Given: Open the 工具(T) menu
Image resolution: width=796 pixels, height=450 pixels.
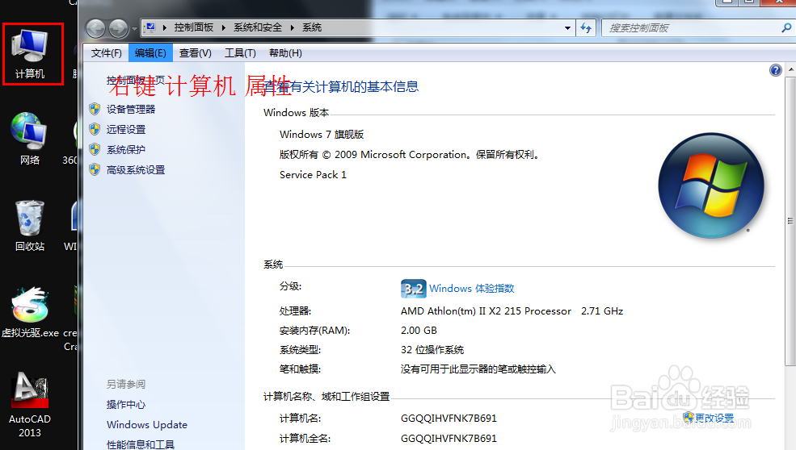Looking at the screenshot, I should (241, 53).
